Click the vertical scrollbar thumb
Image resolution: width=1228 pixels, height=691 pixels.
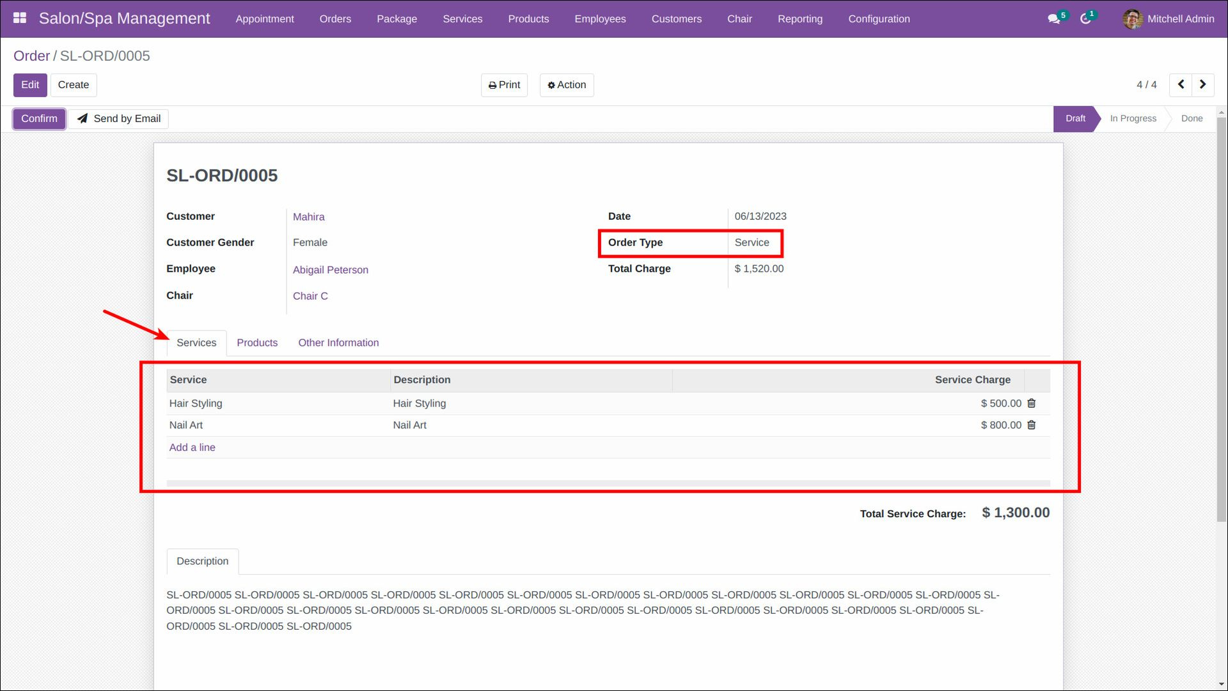(x=1222, y=320)
